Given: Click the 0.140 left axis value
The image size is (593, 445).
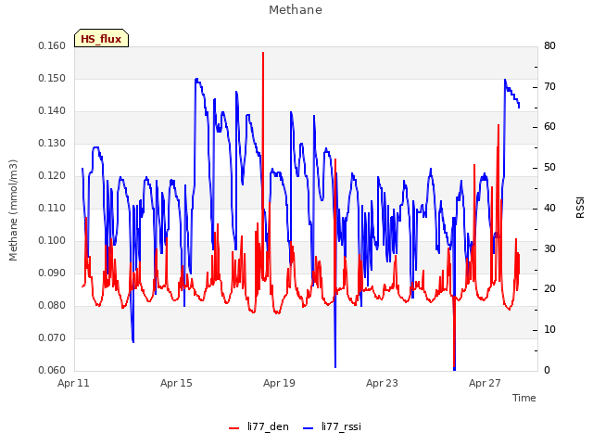Looking at the screenshot, I should 52,111.
